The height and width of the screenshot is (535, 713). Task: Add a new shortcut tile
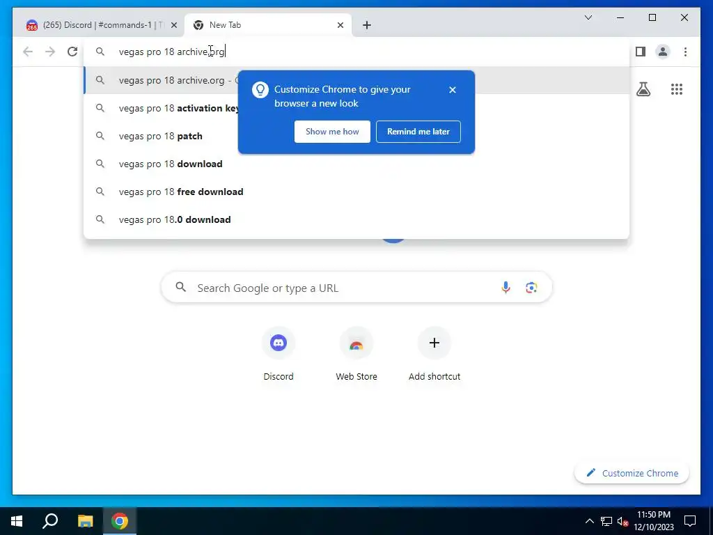click(434, 354)
